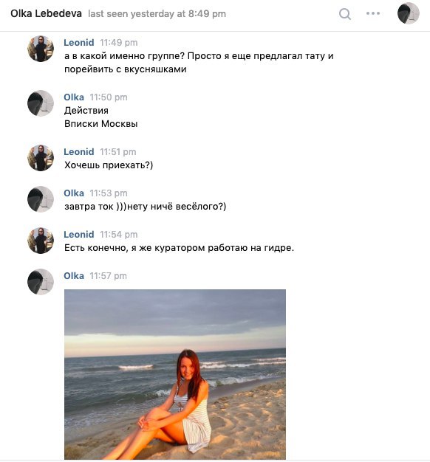The image size is (430, 462).
Task: Open Leonid name link at 11:49 pm
Action: coord(79,42)
